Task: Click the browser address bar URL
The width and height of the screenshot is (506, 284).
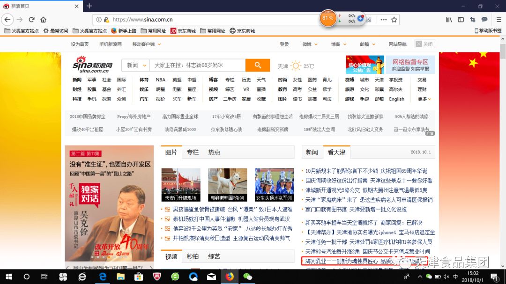Action: [x=142, y=20]
